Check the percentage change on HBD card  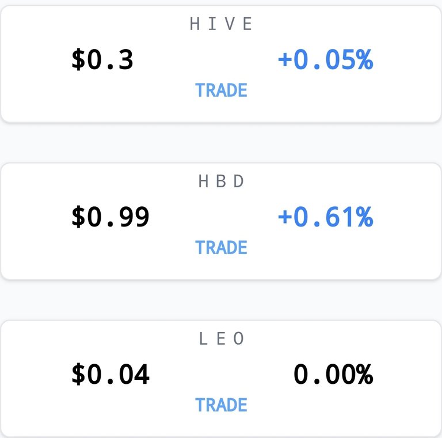click(x=326, y=217)
